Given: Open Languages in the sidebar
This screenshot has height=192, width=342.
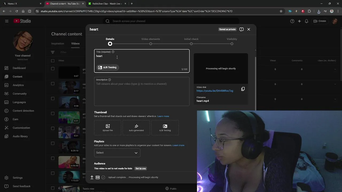Looking at the screenshot, I should tap(23, 102).
